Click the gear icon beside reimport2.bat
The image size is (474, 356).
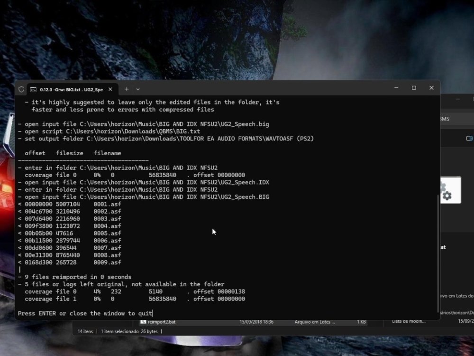pos(143,322)
